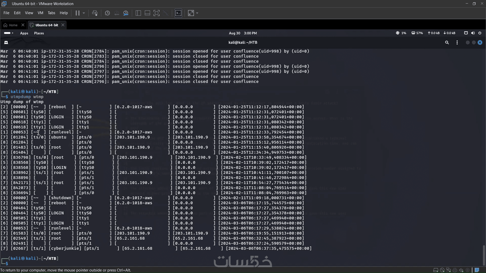Viewport: 486px width, 273px height.
Task: Open the terminal three-dot menu
Action: point(457,42)
